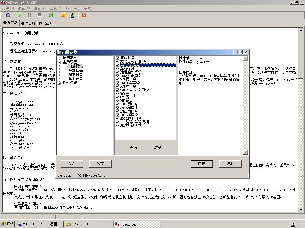Click the 清除 button to clear selections

158,148
